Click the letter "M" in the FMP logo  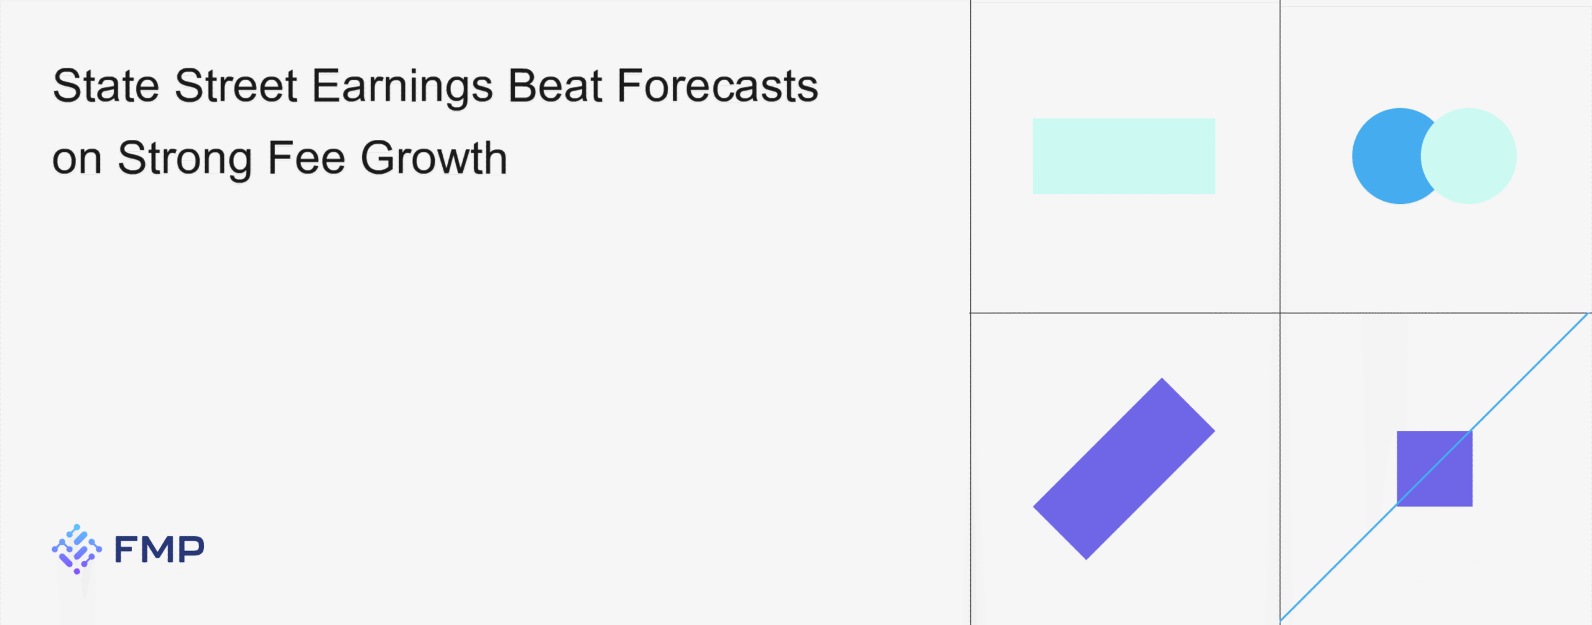click(x=158, y=550)
